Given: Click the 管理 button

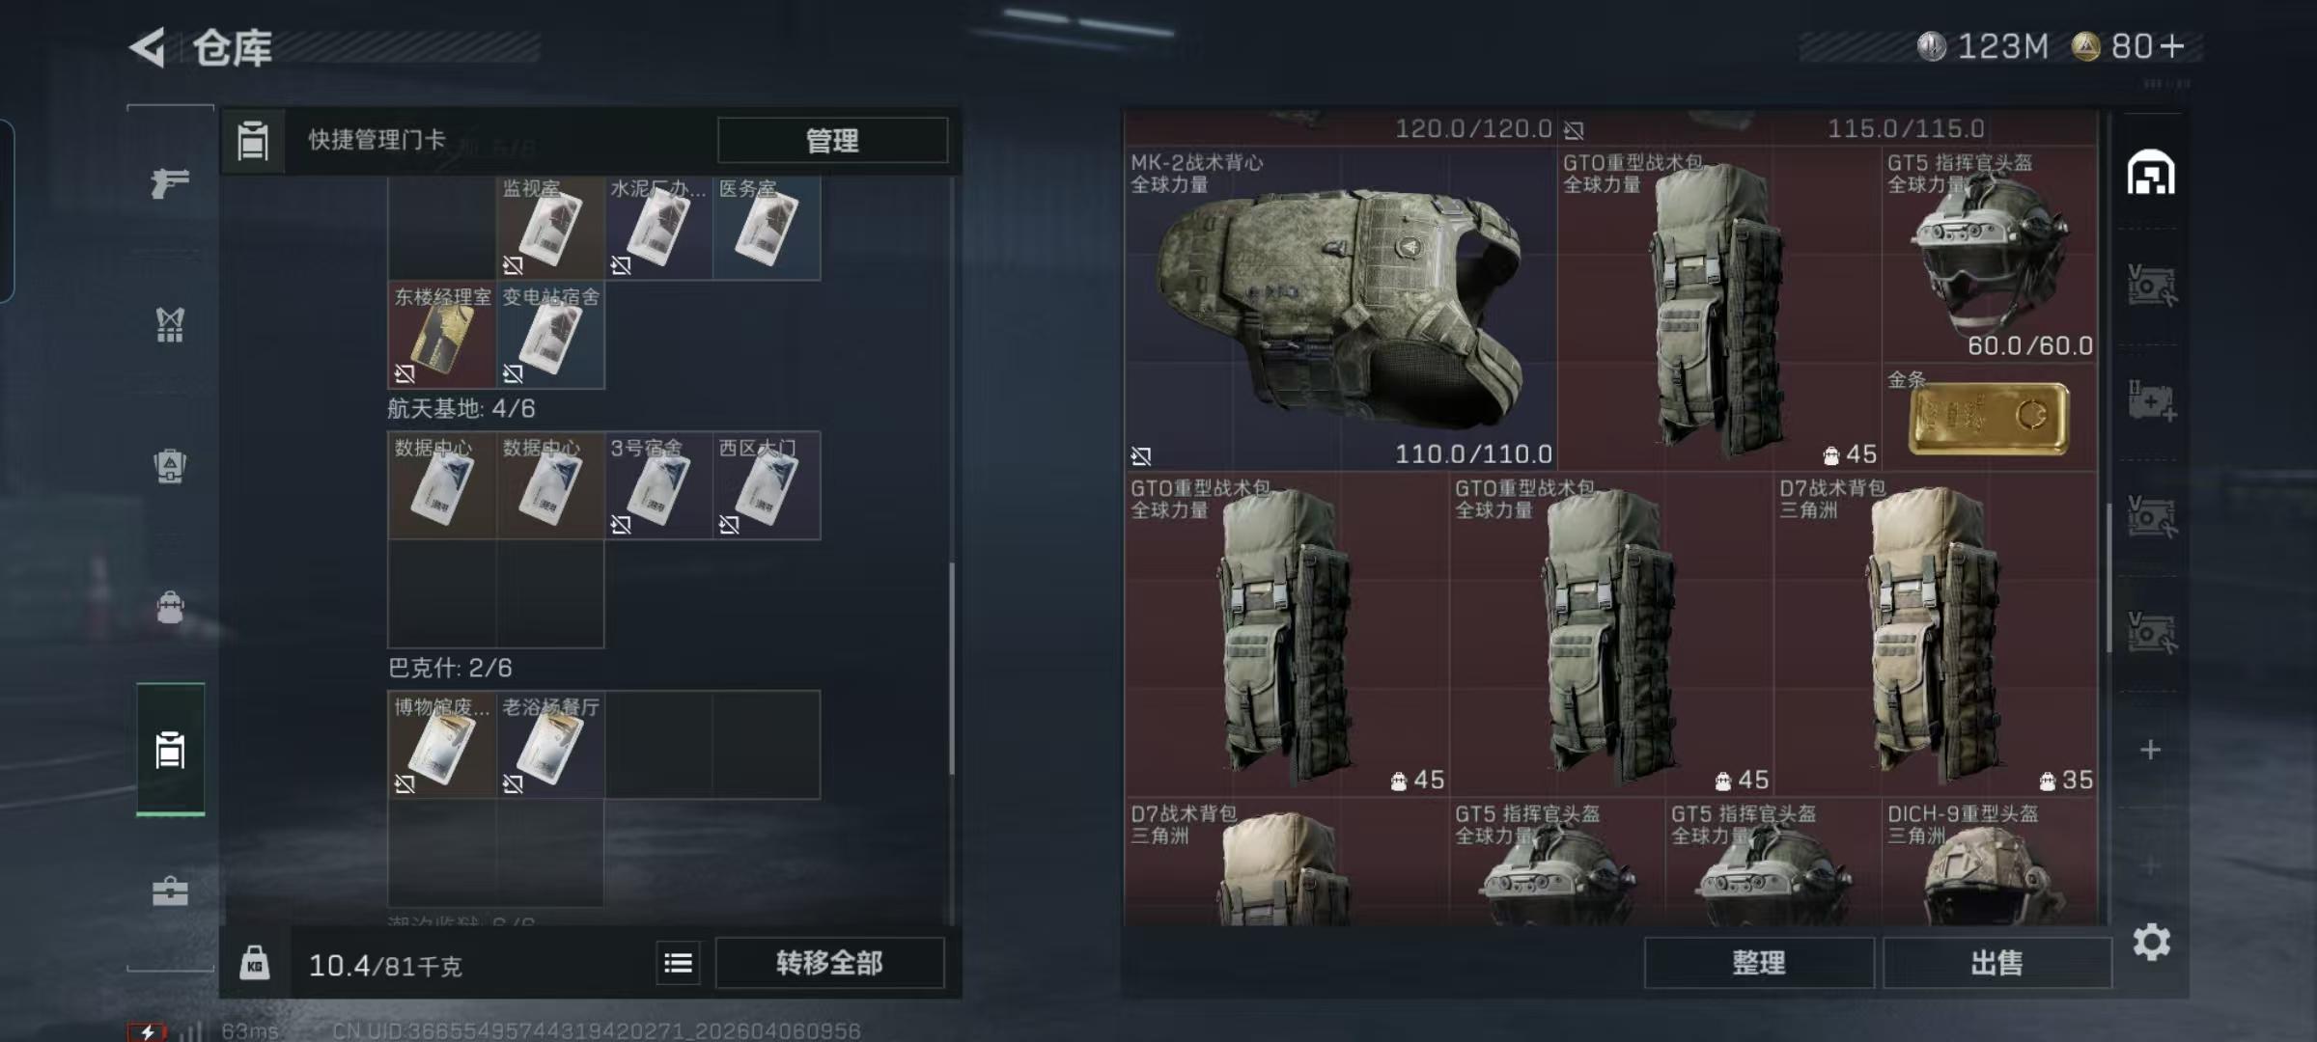Looking at the screenshot, I should coord(832,141).
